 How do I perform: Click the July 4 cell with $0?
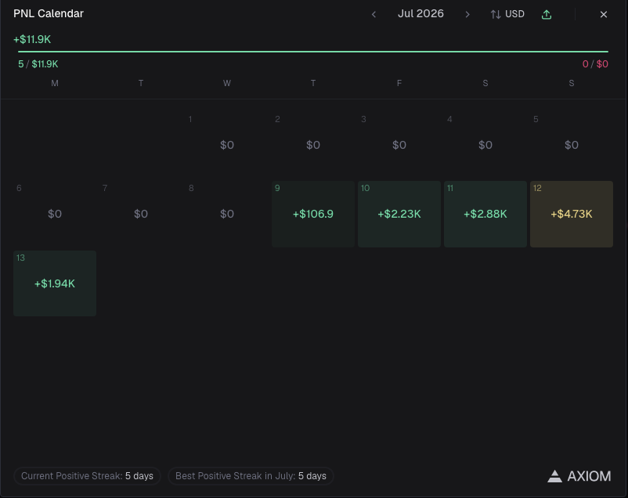pos(485,145)
